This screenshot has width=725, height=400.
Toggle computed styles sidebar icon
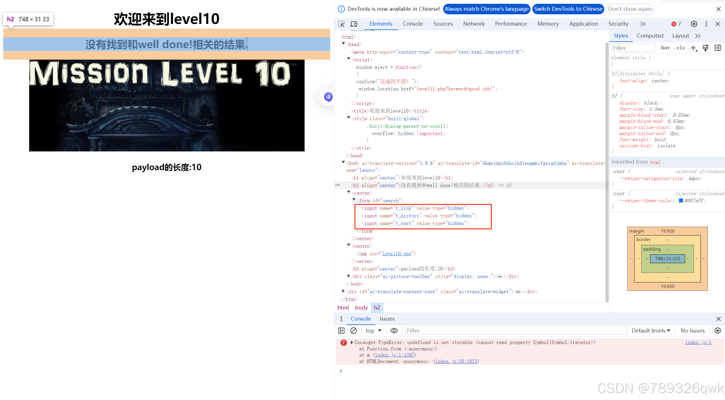coord(717,48)
